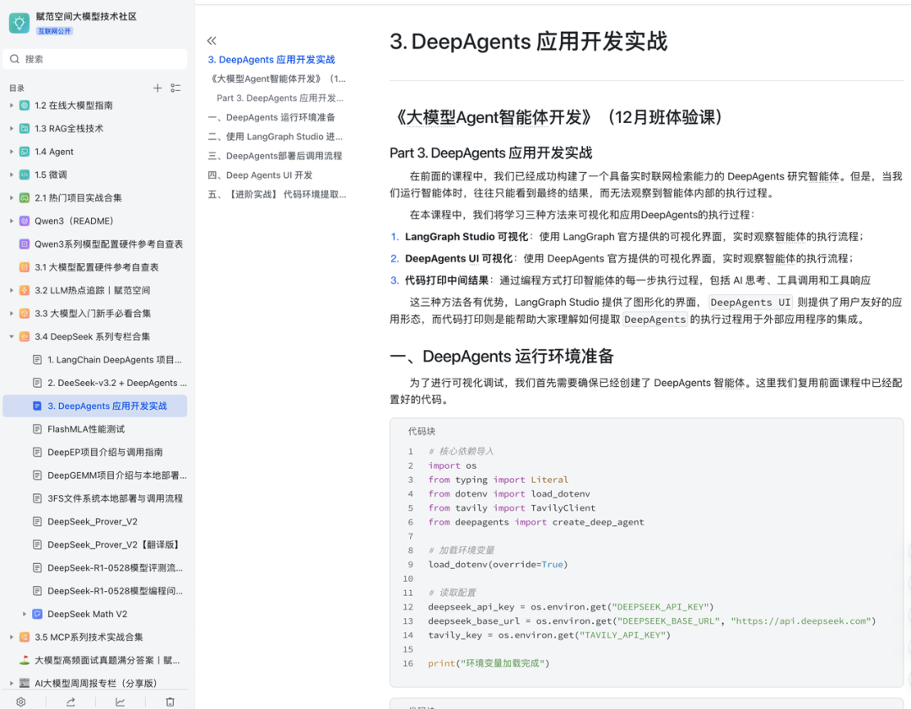Image resolution: width=911 pixels, height=709 pixels.
Task: Open 3FS文件系统本地部署与调用流程 document
Action: point(115,498)
